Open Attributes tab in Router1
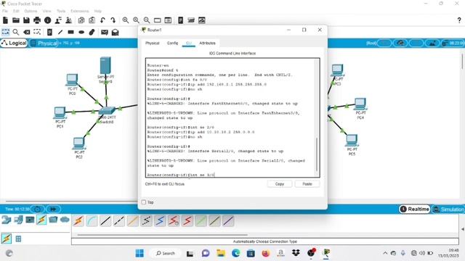 207,43
